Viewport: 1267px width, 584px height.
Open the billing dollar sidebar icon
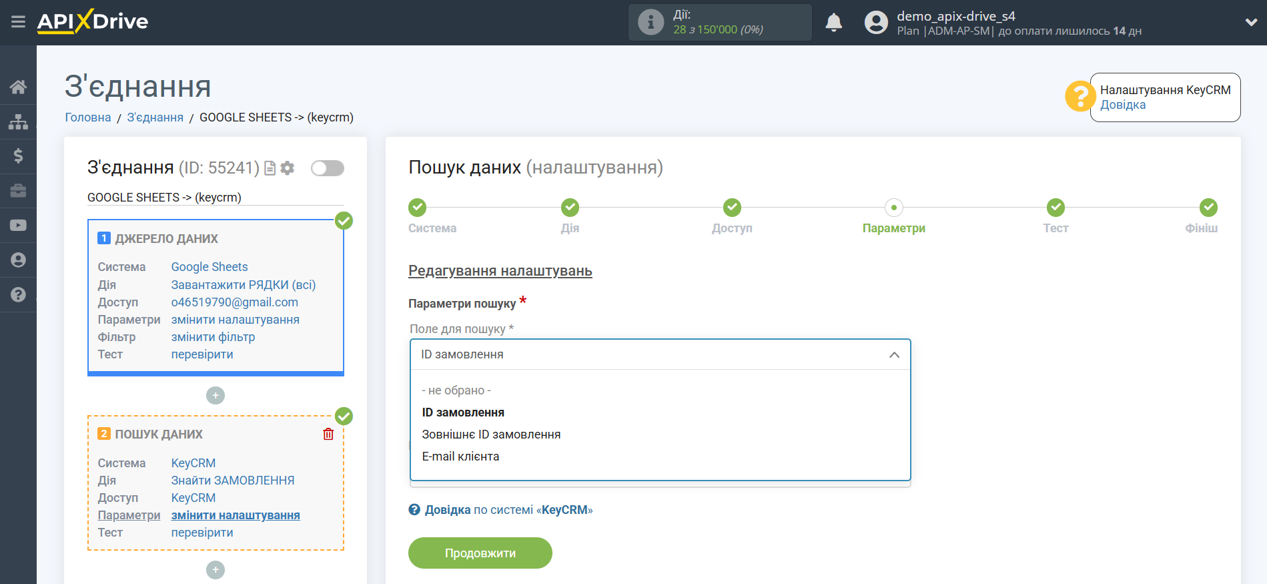click(x=18, y=156)
